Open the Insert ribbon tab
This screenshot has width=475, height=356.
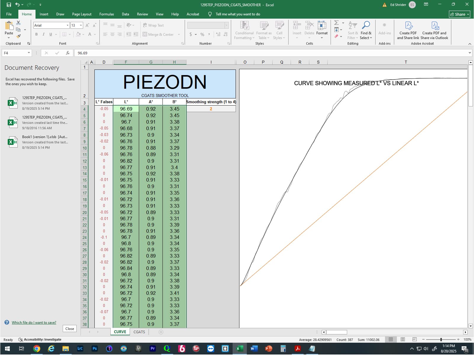(44, 14)
